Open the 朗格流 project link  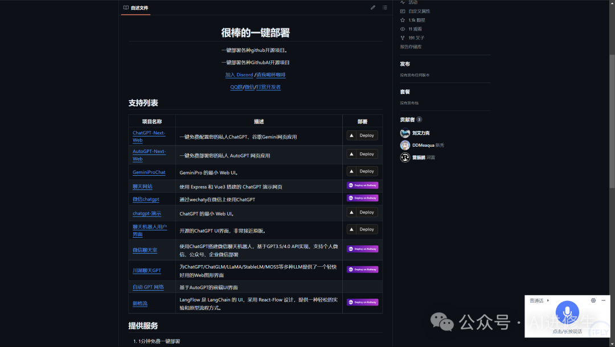click(x=140, y=303)
